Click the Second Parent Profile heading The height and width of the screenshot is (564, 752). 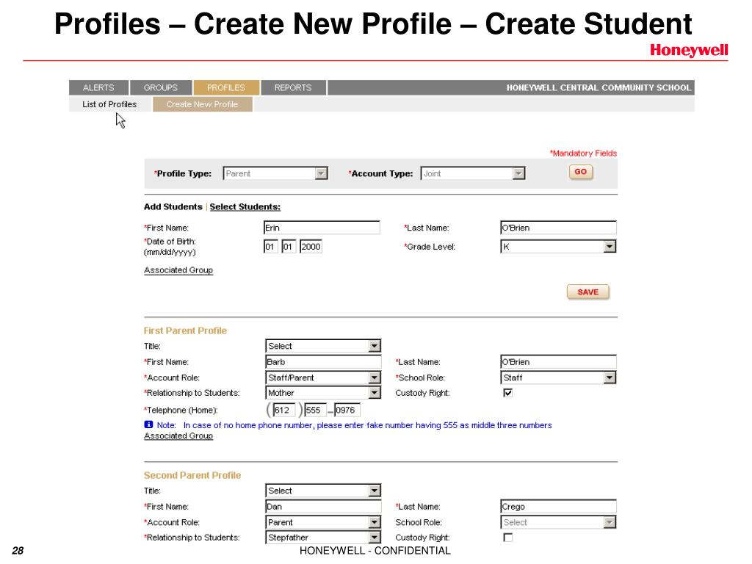point(192,475)
